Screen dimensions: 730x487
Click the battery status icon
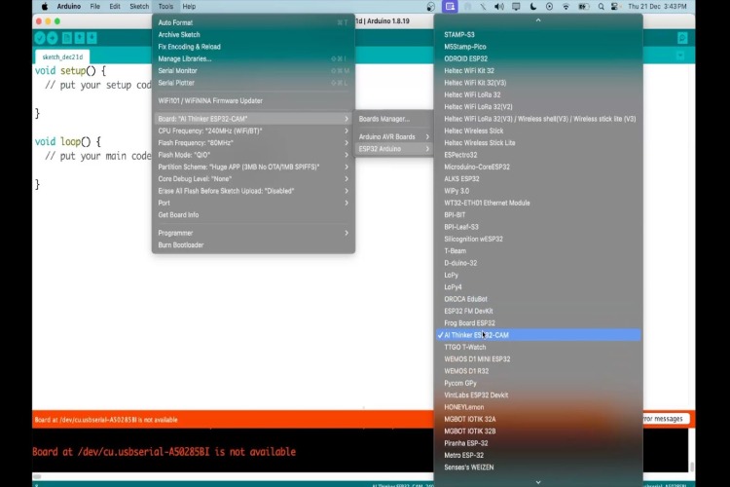(x=583, y=7)
